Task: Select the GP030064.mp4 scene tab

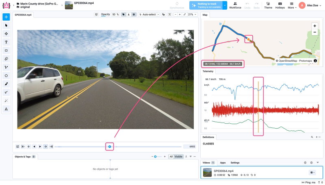Action: coord(23,15)
